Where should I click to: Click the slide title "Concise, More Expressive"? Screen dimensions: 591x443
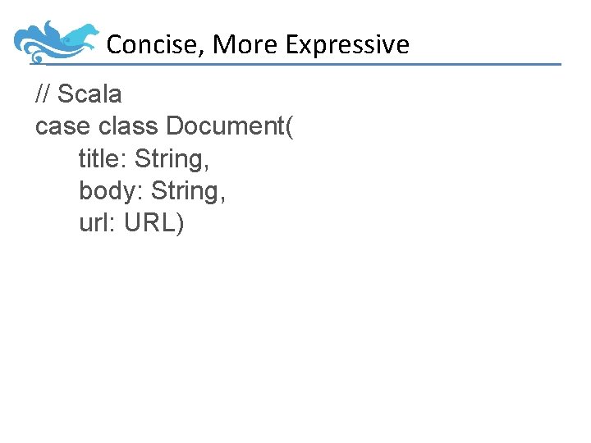pos(258,44)
